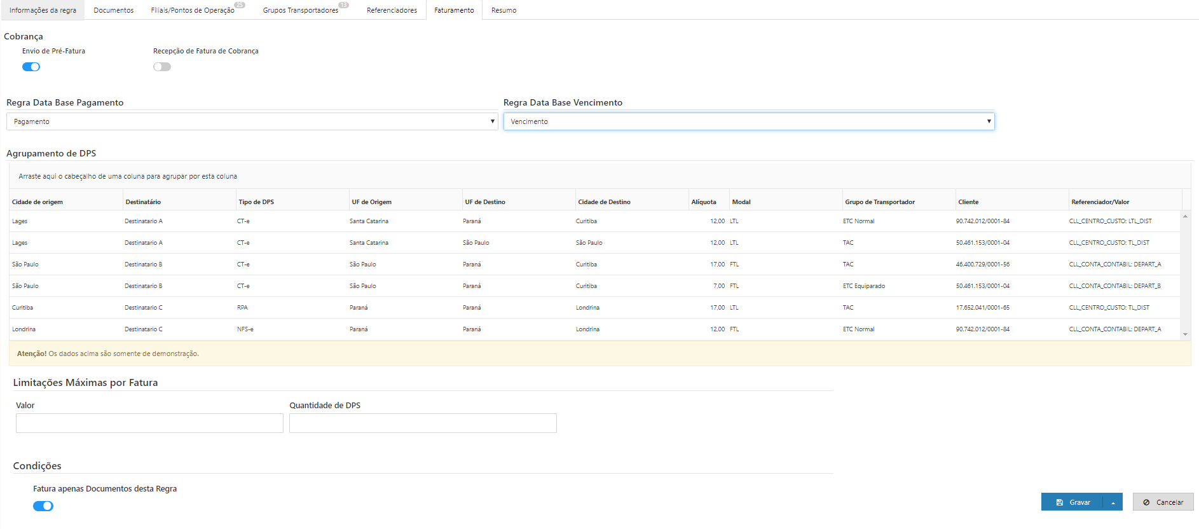Click the Quantidade de DPS input field
The image size is (1199, 529).
coord(423,423)
